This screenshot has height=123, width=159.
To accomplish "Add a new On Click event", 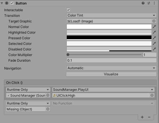I will (x=142, y=117).
